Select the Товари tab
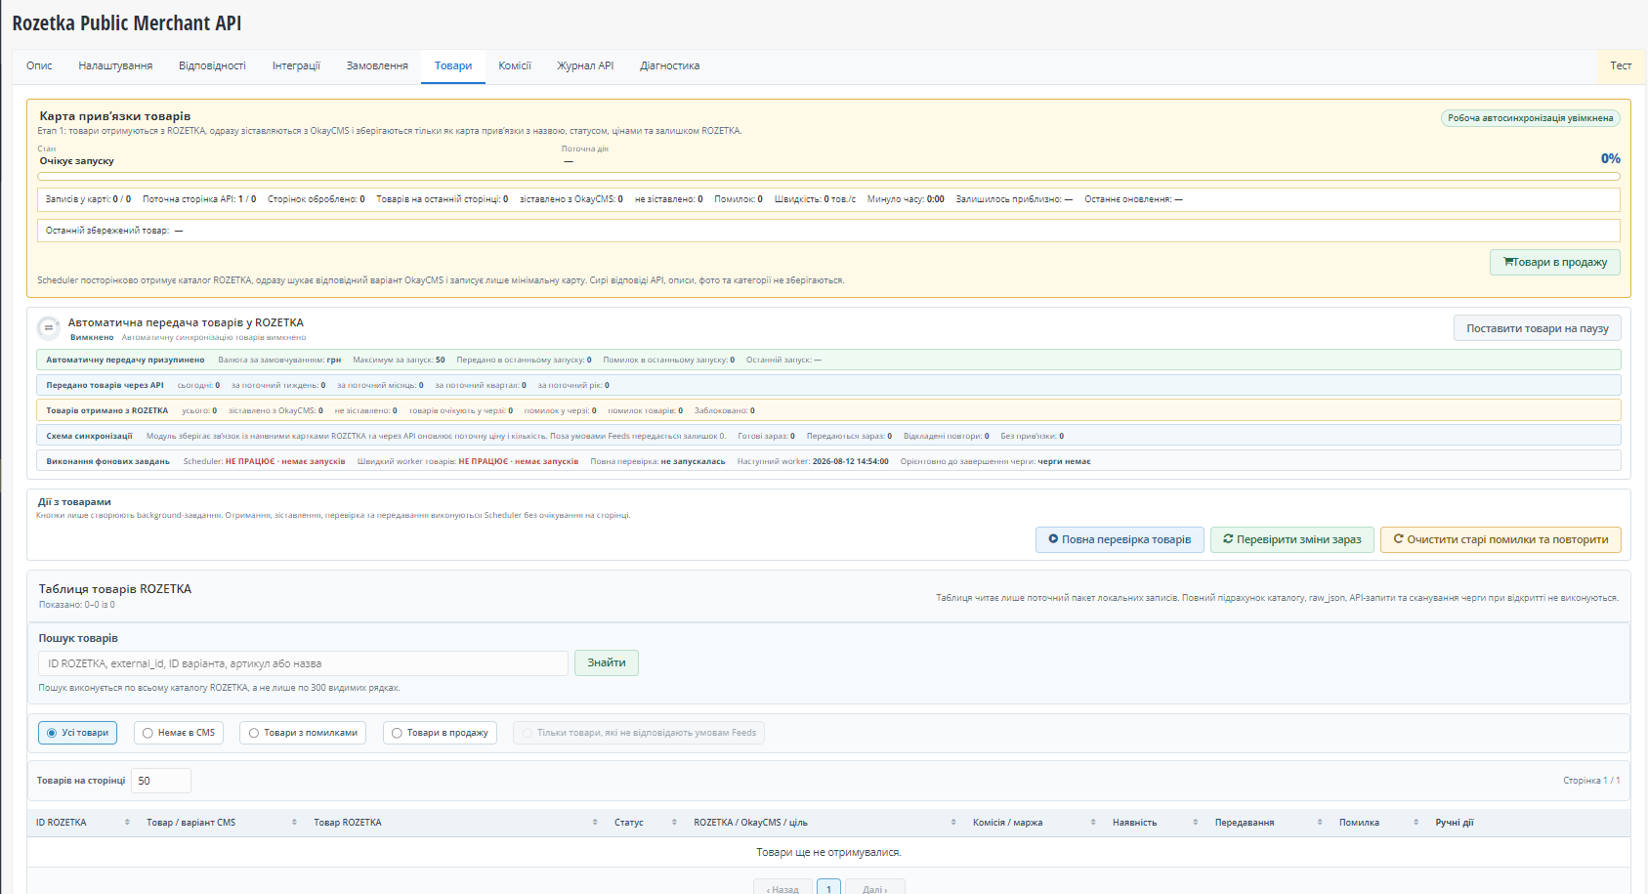The height and width of the screenshot is (894, 1648). pyautogui.click(x=453, y=66)
